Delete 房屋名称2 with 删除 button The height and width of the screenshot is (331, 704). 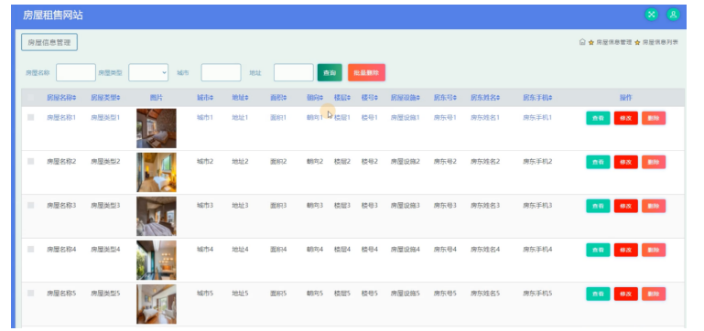pos(654,162)
